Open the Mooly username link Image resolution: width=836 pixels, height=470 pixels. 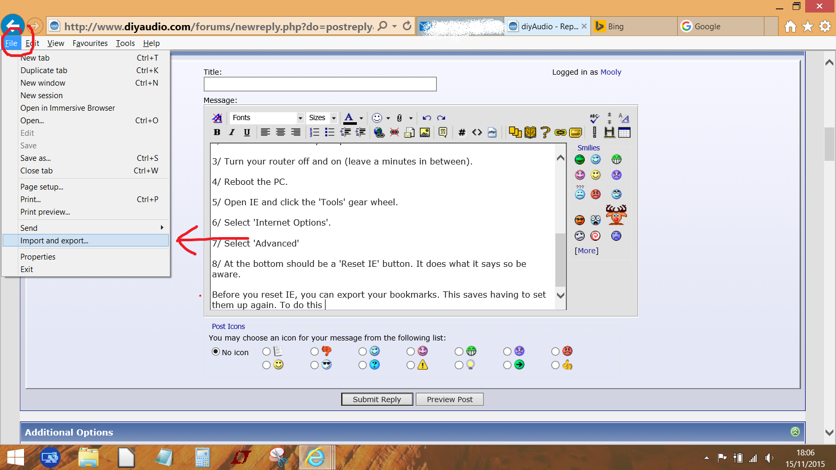611,72
